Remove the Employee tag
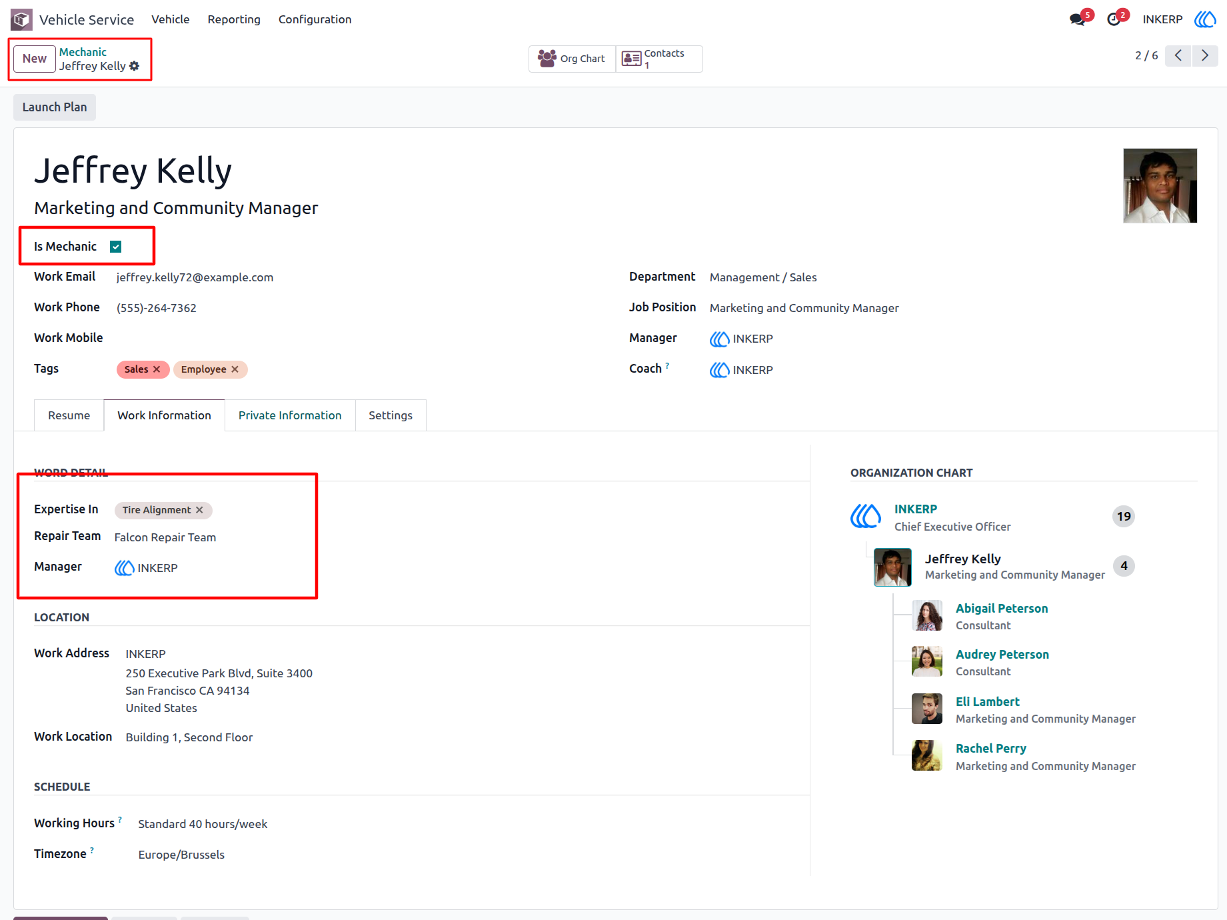Viewport: 1227px width, 920px height. coord(235,369)
